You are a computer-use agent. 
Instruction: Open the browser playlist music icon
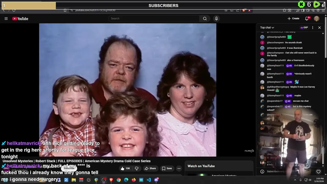[298, 10]
